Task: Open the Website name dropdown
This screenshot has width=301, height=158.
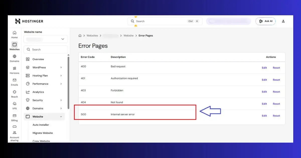Action: point(45,39)
